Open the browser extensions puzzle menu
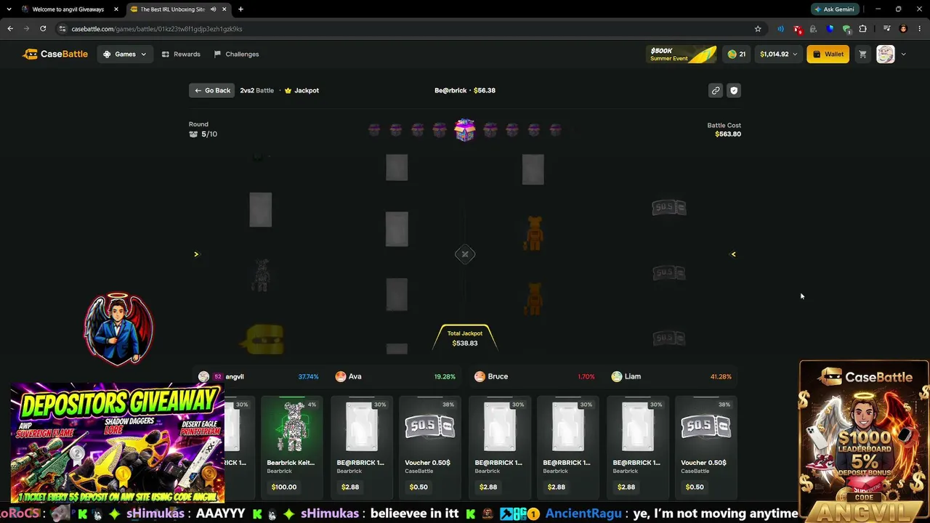 pos(863,29)
